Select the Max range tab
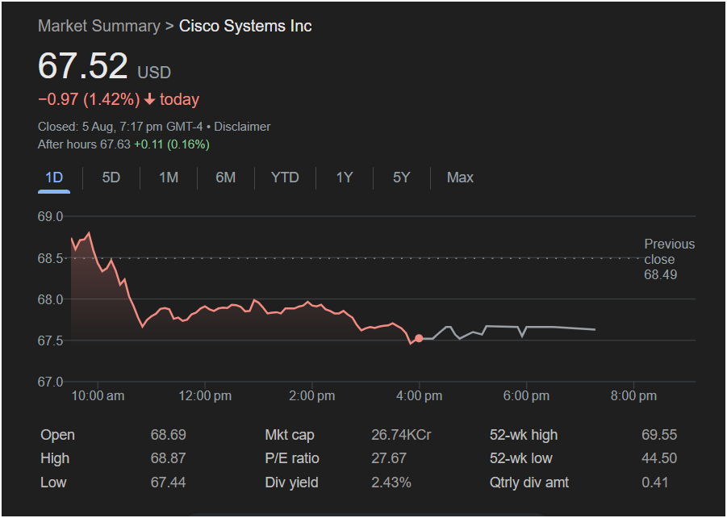727x518 pixels. 460,178
